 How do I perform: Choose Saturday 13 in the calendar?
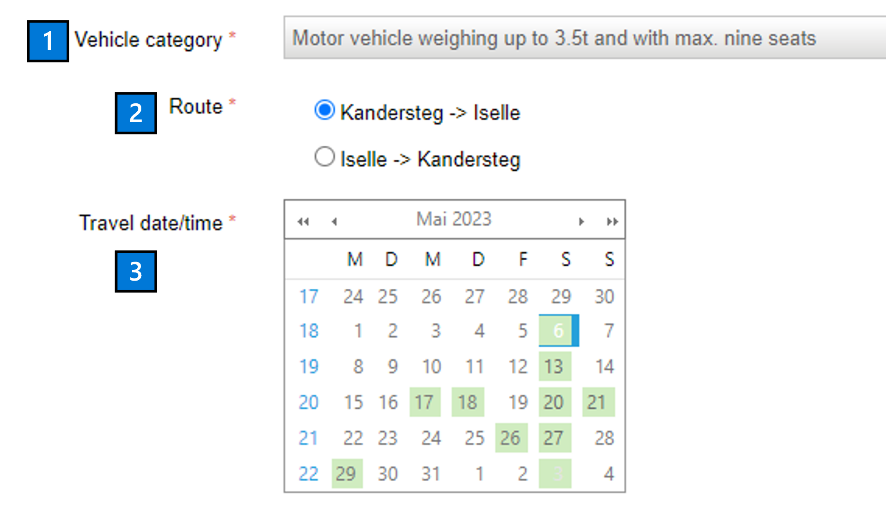(555, 366)
